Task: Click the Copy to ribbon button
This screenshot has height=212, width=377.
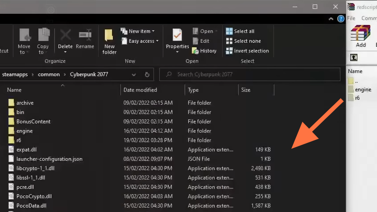Action: pyautogui.click(x=43, y=41)
